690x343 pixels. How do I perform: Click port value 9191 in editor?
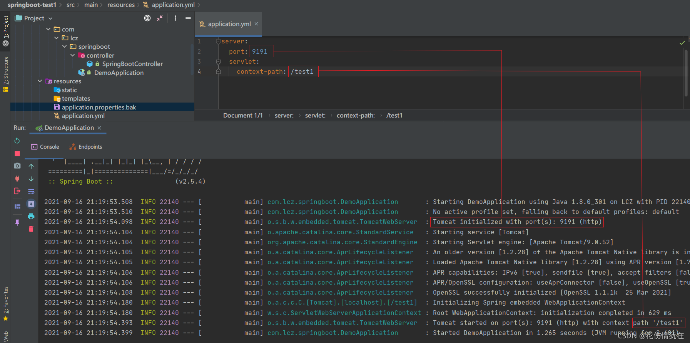click(259, 51)
